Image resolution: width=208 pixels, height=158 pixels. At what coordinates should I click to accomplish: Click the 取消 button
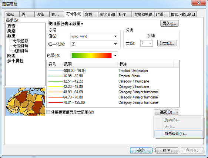pos(167,151)
